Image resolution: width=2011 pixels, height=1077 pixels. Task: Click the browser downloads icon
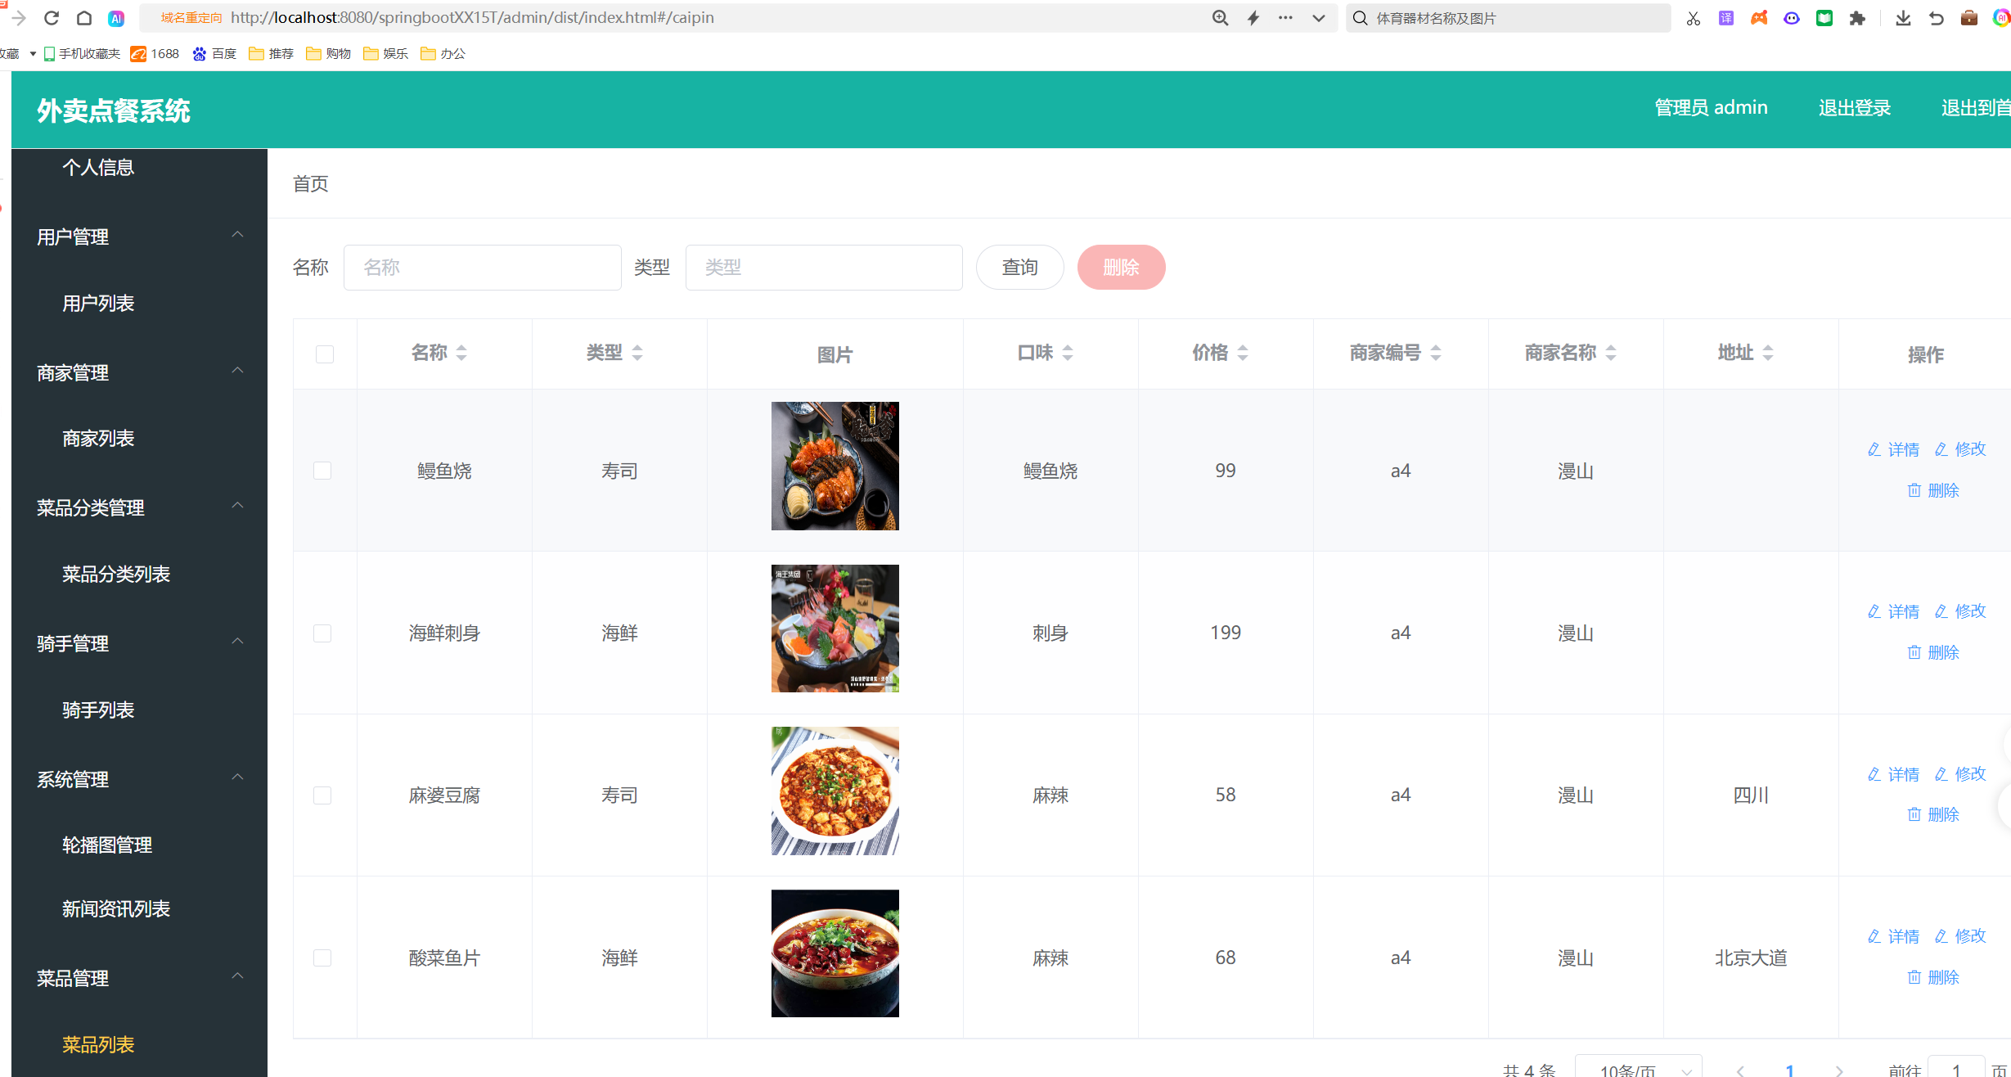click(1903, 17)
